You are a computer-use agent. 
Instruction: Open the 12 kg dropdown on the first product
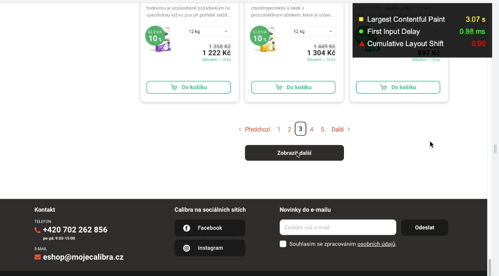(x=208, y=31)
